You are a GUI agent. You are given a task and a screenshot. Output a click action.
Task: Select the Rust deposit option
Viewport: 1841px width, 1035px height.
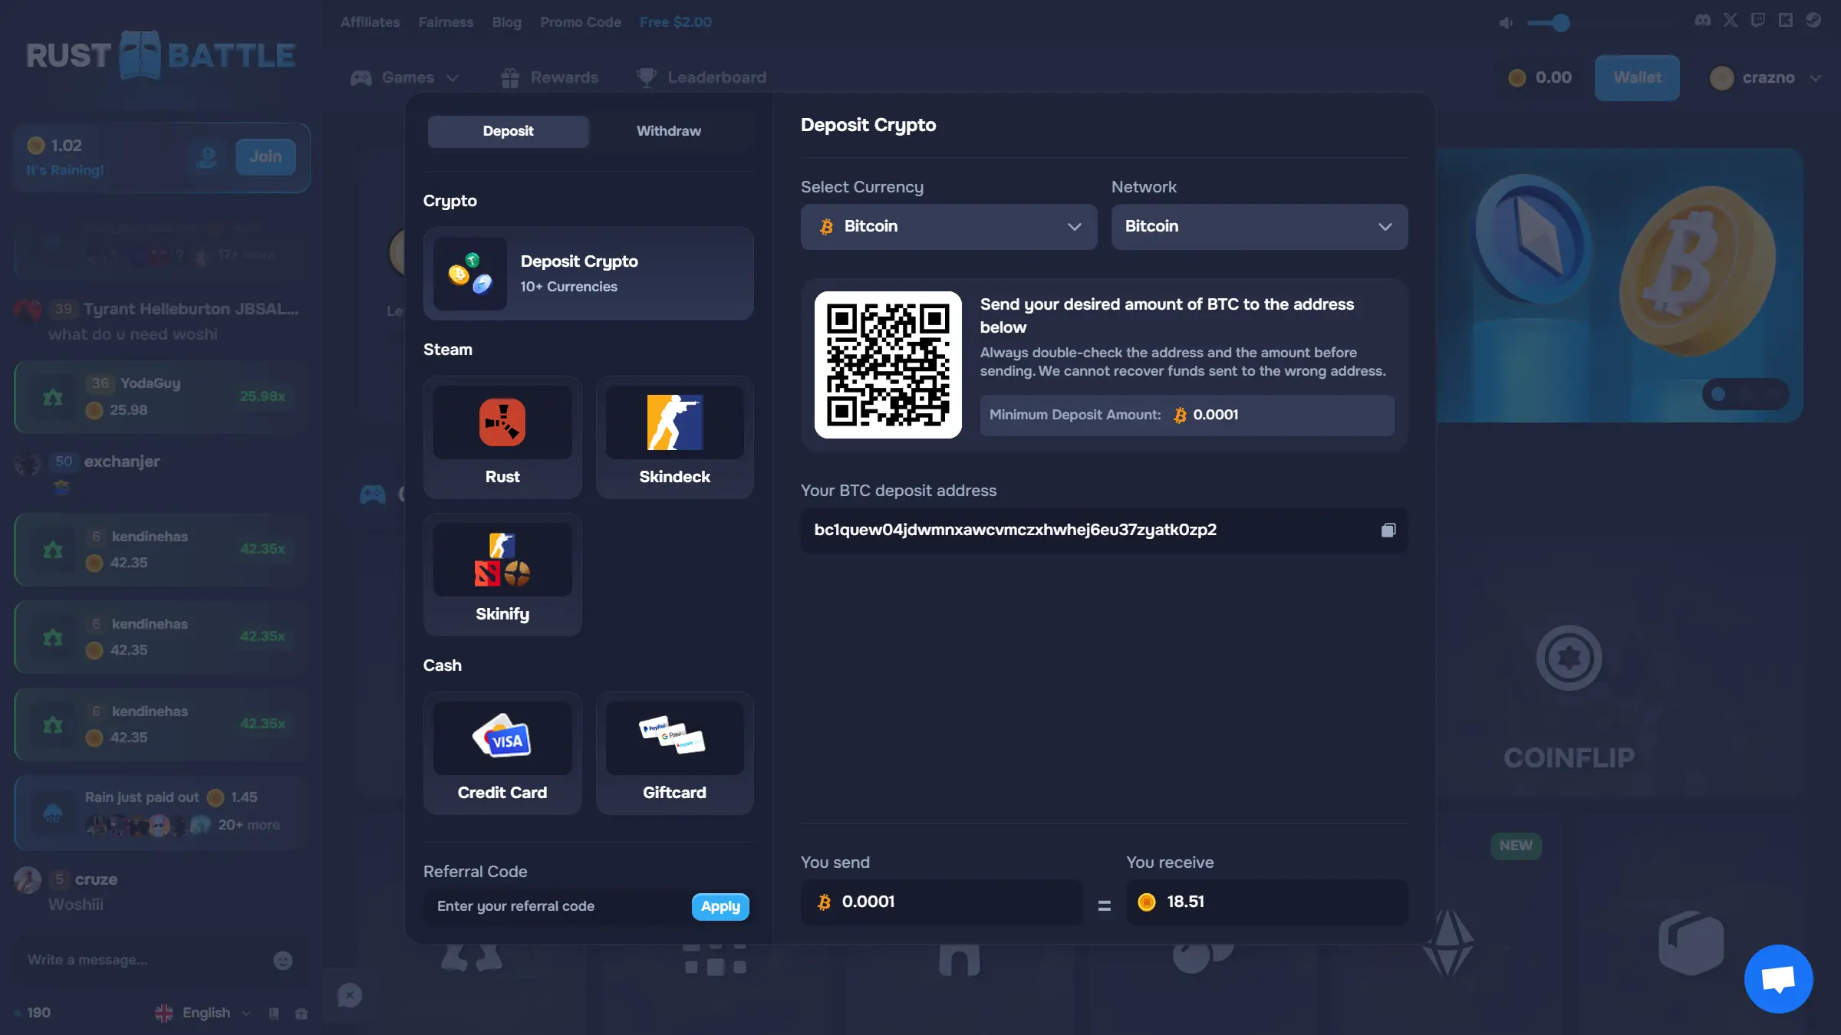point(502,437)
